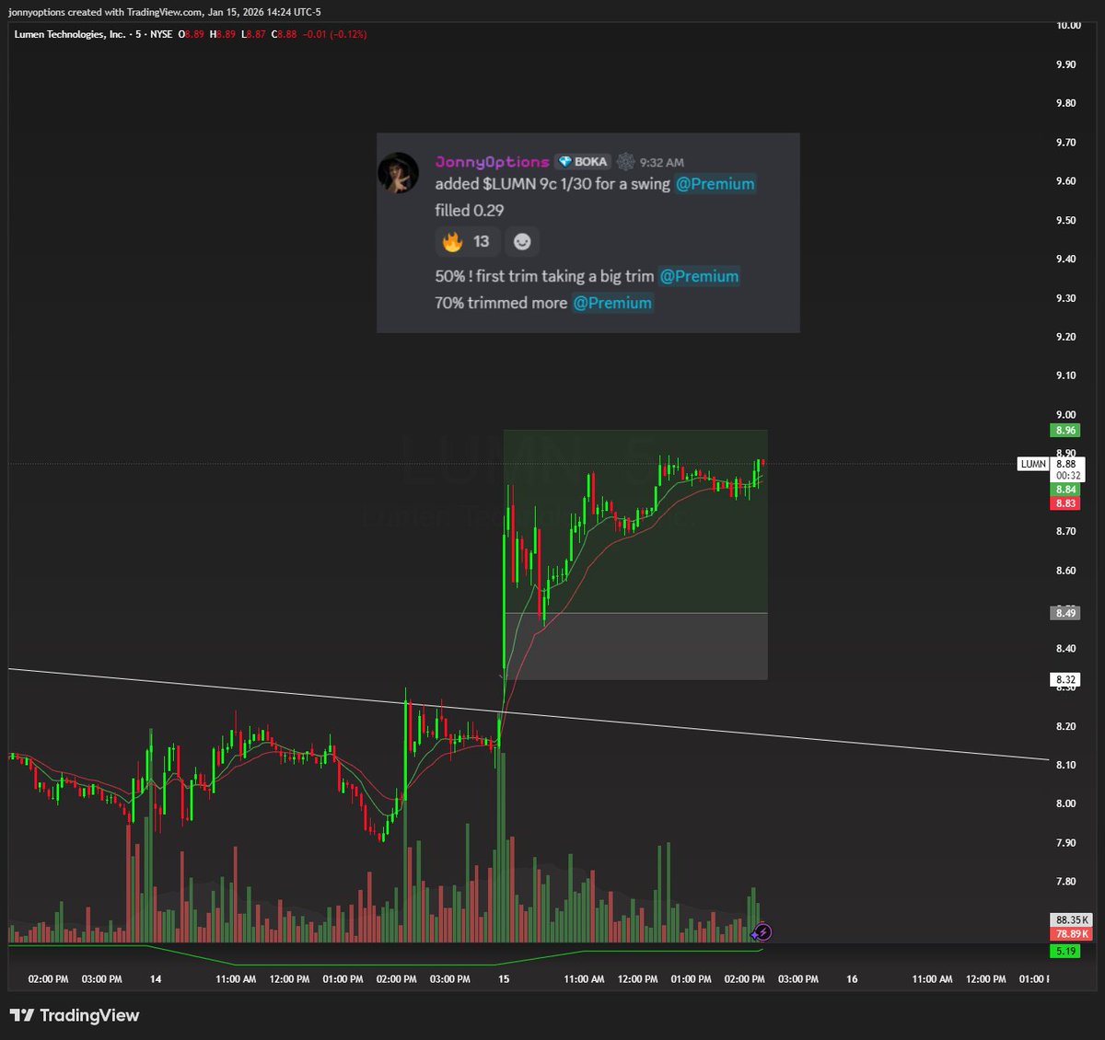Click the 8.10 price axis tick
This screenshot has height=1040, width=1105.
coord(1066,765)
